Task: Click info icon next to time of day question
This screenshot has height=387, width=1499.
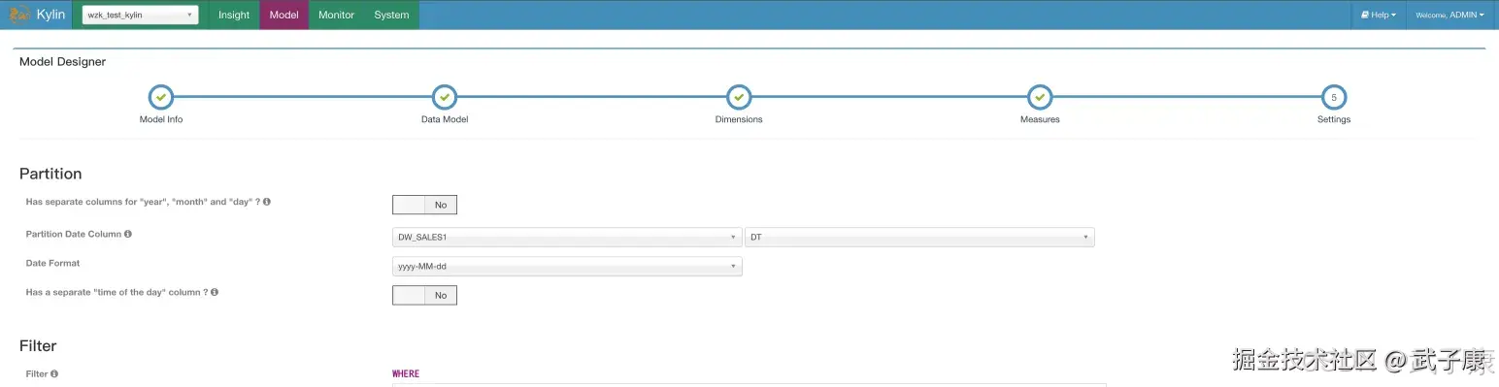Action: (215, 292)
